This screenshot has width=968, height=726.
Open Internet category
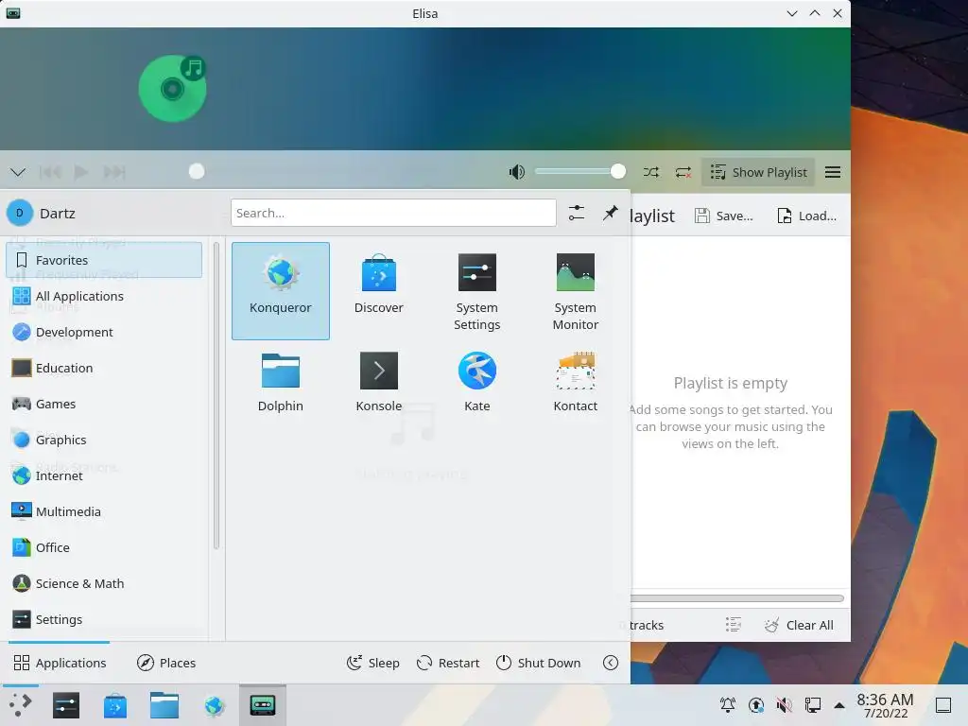[104, 475]
